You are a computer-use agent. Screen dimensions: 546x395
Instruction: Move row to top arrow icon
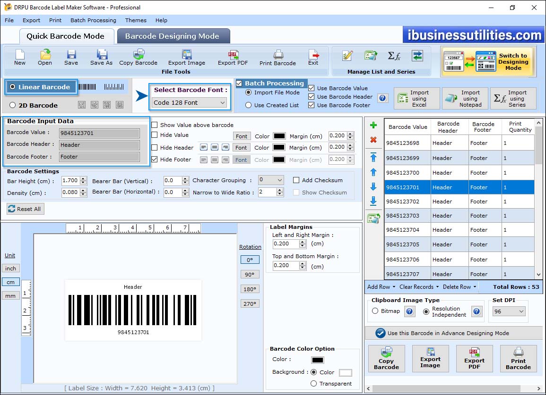pos(373,157)
